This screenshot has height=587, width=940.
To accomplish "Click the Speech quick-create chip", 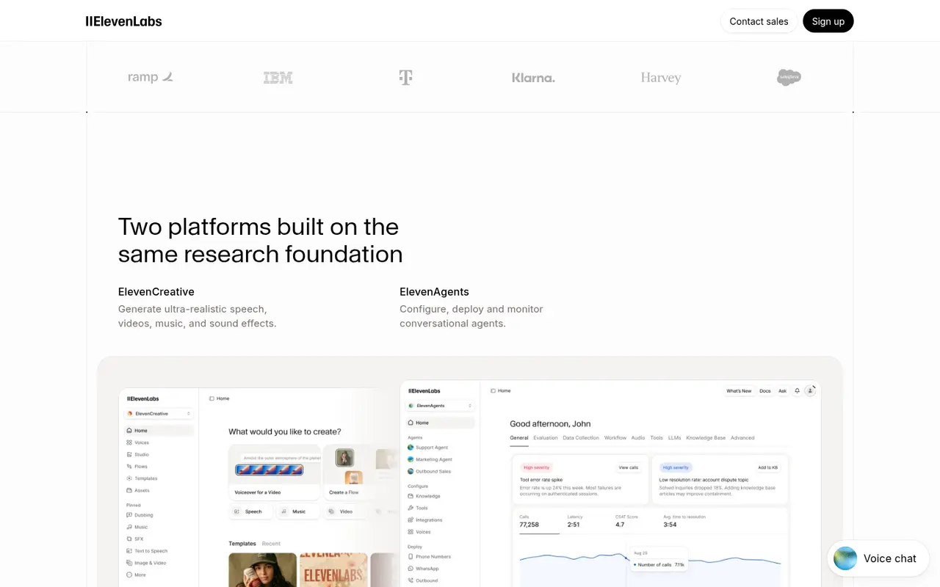I will [250, 511].
